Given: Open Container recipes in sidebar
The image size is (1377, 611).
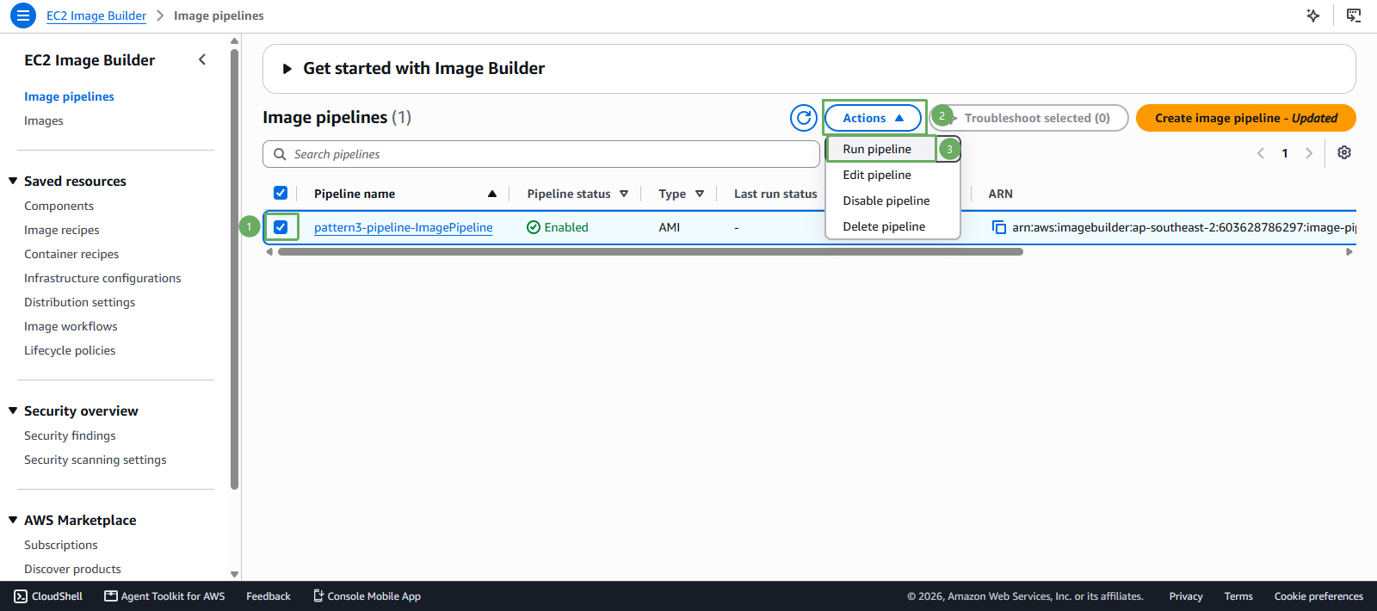Looking at the screenshot, I should click(71, 254).
